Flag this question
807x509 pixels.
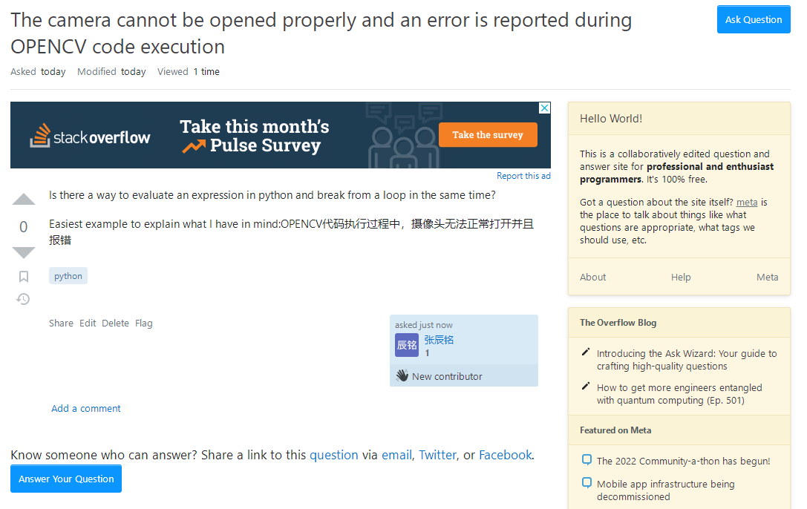[144, 324]
